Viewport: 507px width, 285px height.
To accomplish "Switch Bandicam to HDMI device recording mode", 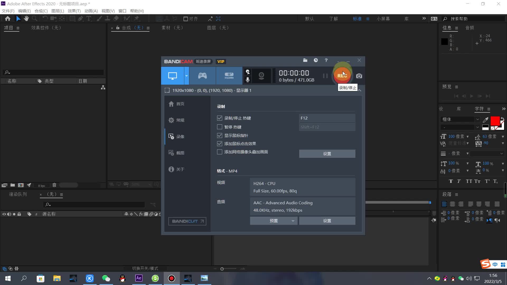I will [229, 76].
